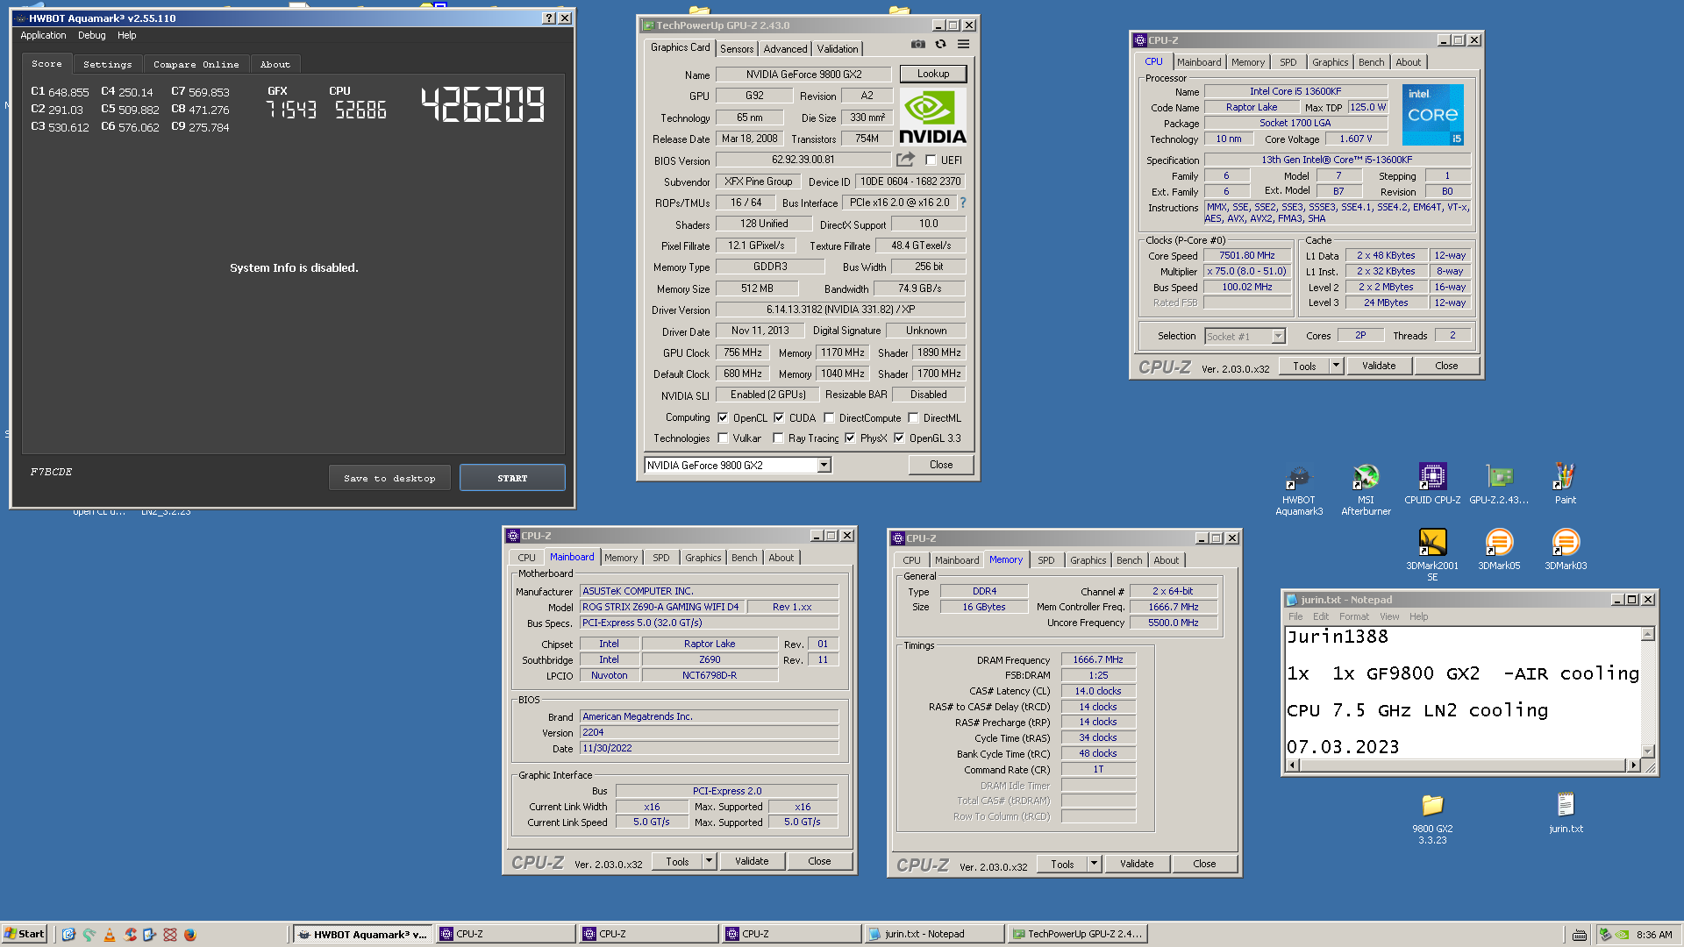Click the GPU-Z refresh icon
This screenshot has width=1684, height=947.
click(x=940, y=44)
